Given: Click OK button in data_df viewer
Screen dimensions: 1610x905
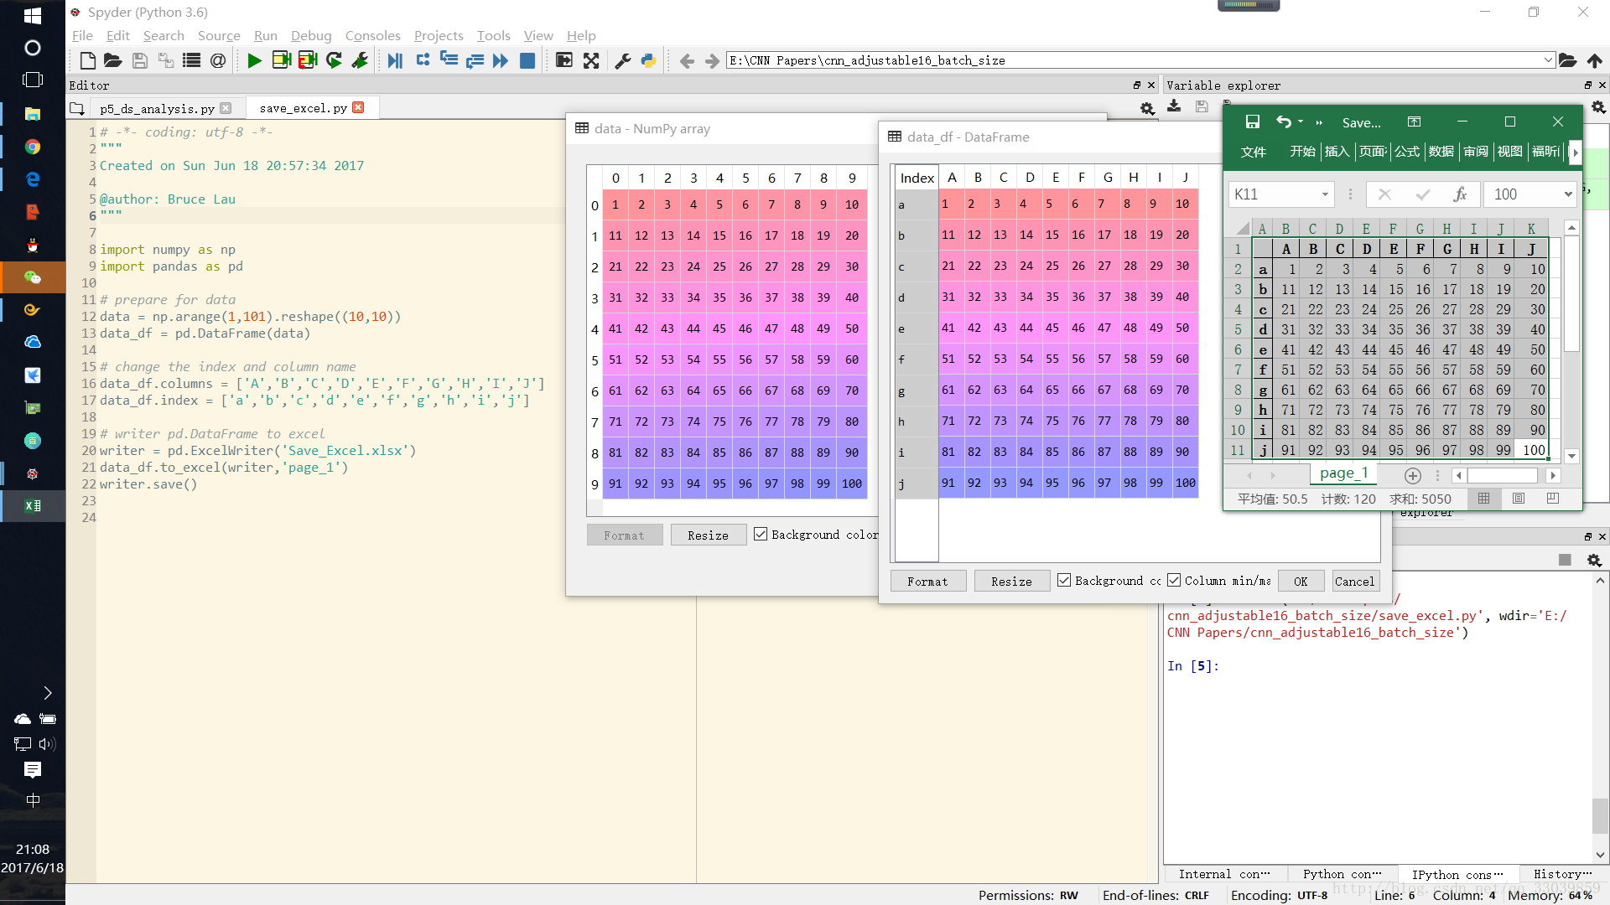Looking at the screenshot, I should (x=1301, y=580).
